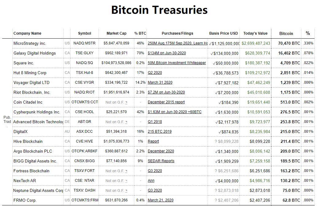Click the Symbol column header
Image resolution: width=318 pixels, height=206 pixels.
pos(85,33)
